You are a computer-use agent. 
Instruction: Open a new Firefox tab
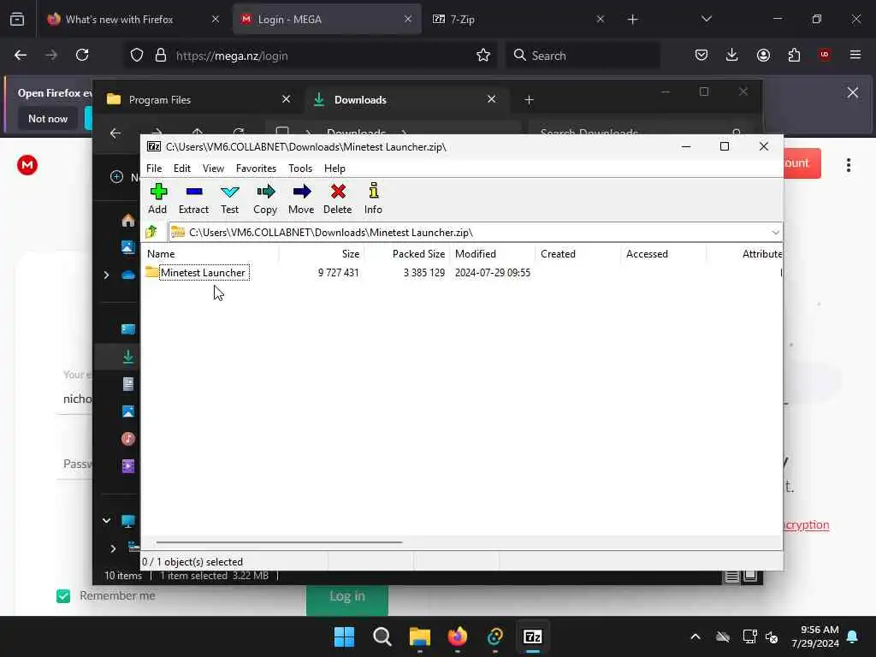[x=632, y=20]
